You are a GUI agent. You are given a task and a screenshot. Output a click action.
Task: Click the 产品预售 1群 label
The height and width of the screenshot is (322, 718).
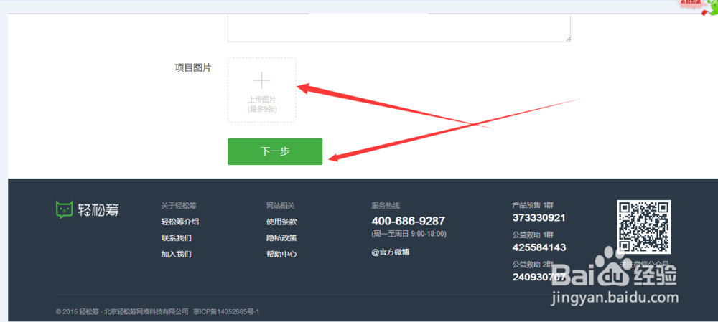pos(533,205)
